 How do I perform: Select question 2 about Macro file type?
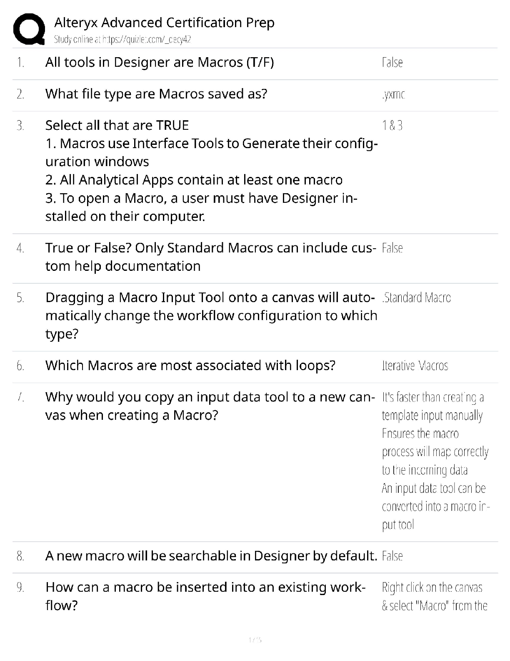coord(156,94)
